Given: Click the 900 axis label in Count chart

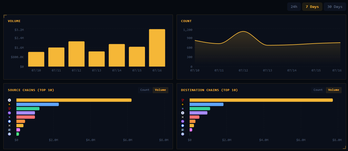Looking at the screenshot, I should 190,38.
